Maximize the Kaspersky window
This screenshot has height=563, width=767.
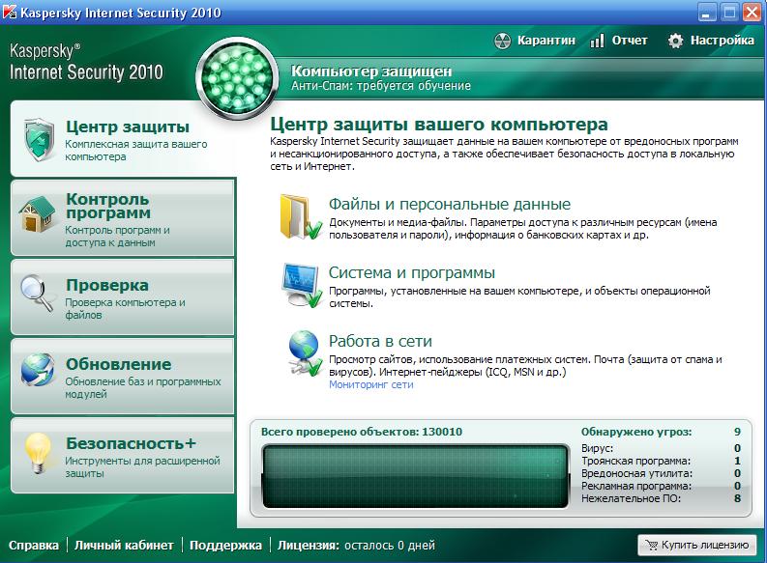tap(729, 13)
